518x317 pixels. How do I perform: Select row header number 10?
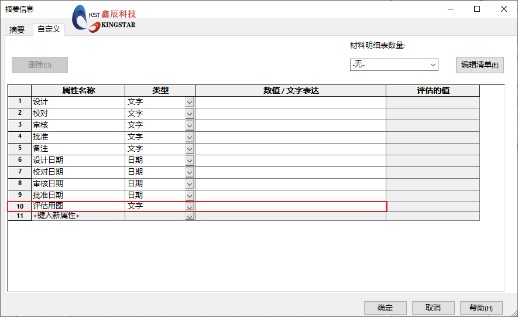pyautogui.click(x=20, y=206)
